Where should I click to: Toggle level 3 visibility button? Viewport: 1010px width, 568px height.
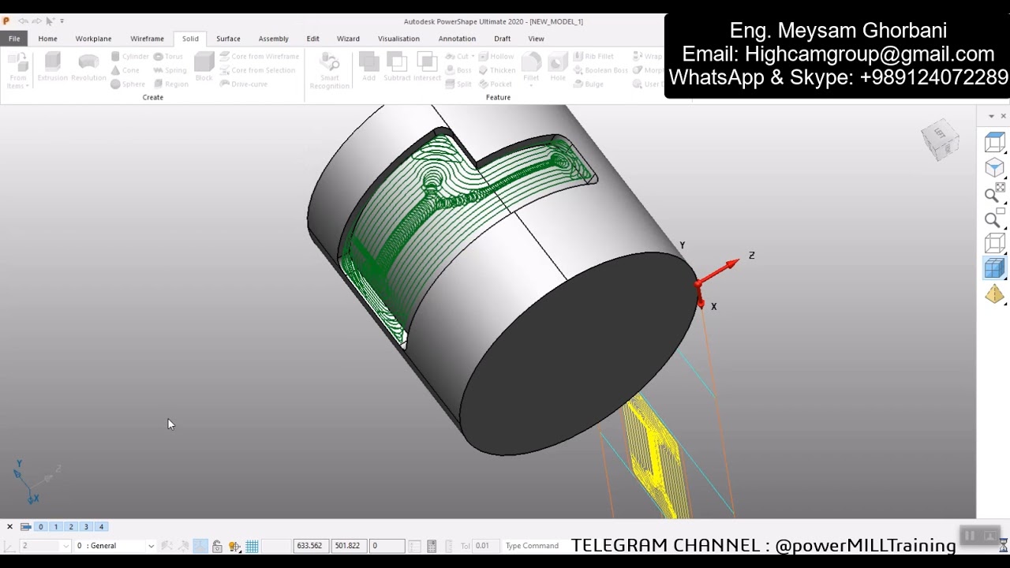(86, 526)
